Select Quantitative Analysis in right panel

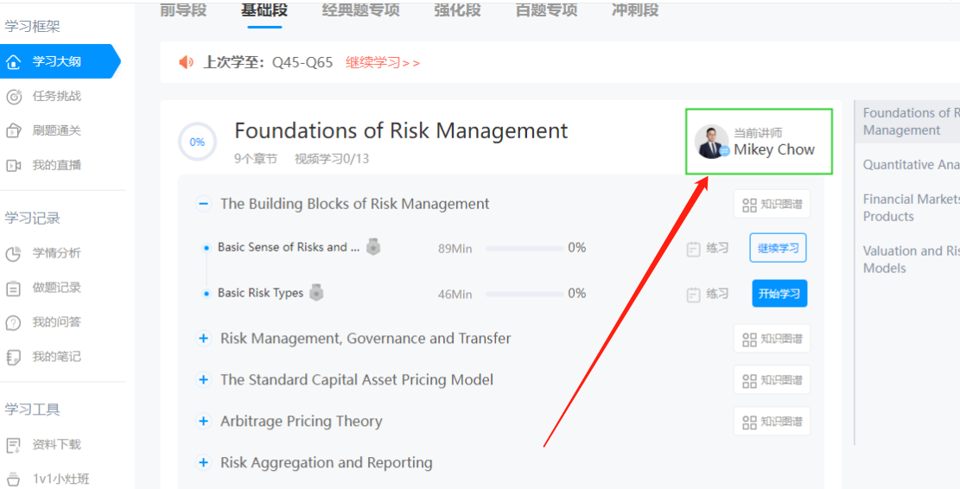pyautogui.click(x=911, y=165)
